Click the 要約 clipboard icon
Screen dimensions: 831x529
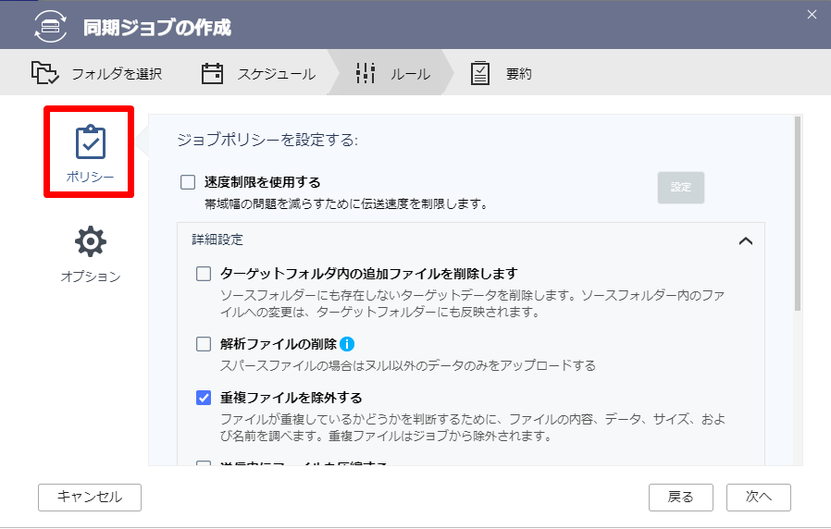click(480, 73)
